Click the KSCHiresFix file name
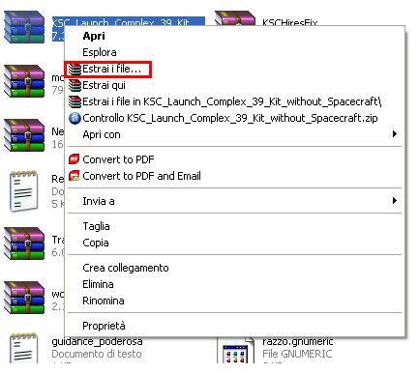This screenshot has width=419, height=373. tap(290, 22)
